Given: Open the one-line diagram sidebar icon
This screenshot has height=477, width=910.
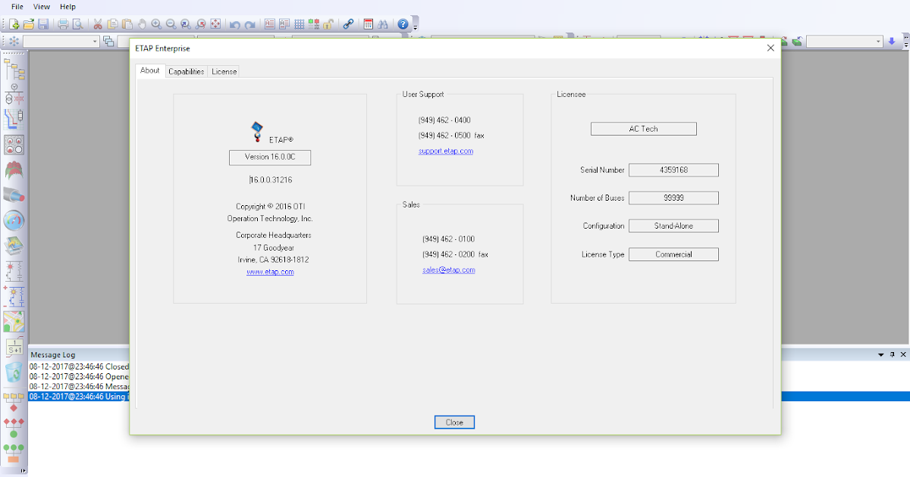Looking at the screenshot, I should [x=14, y=94].
